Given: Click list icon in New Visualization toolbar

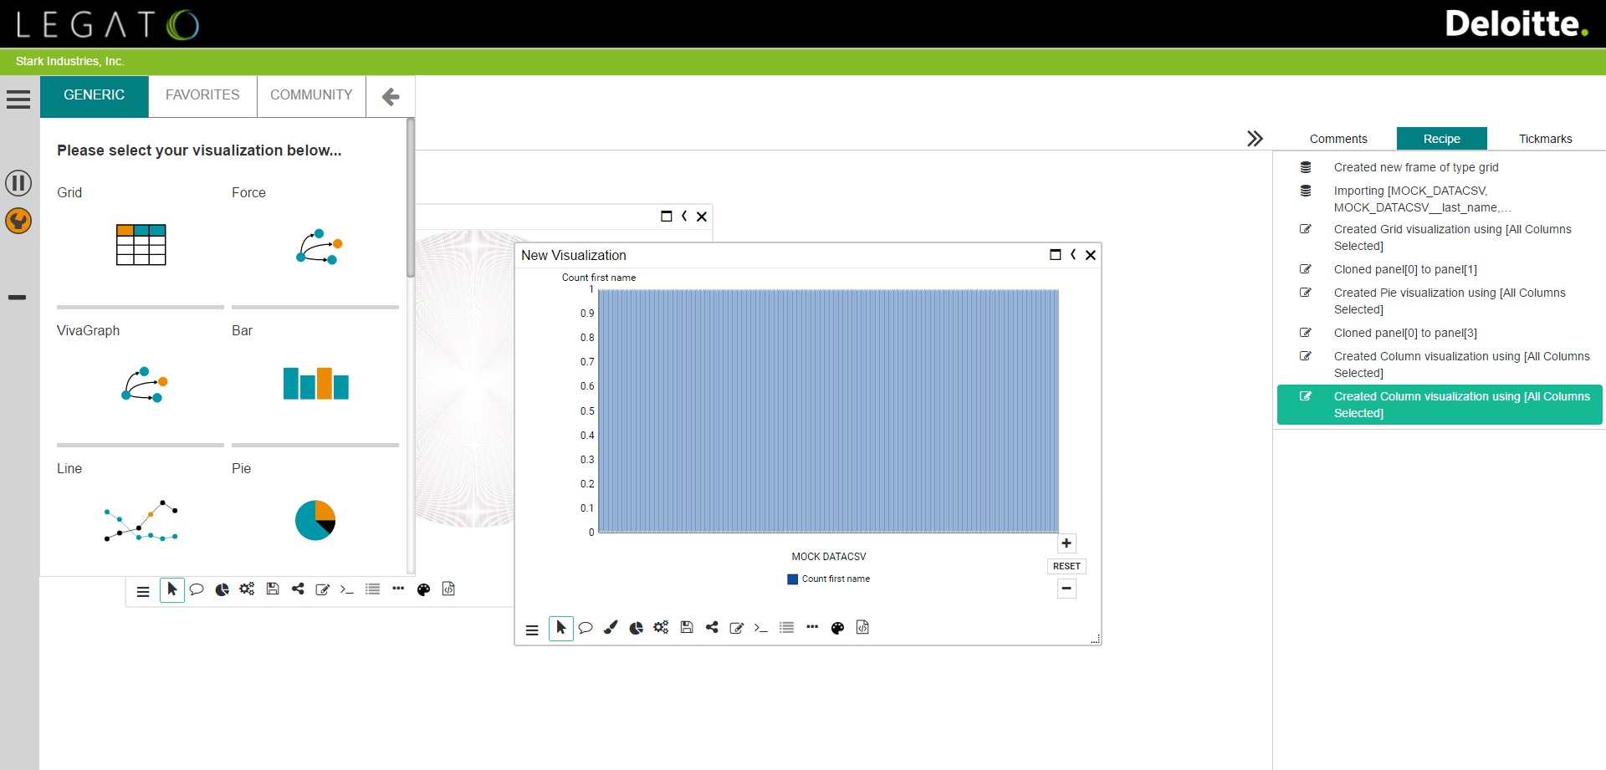Looking at the screenshot, I should (x=787, y=627).
